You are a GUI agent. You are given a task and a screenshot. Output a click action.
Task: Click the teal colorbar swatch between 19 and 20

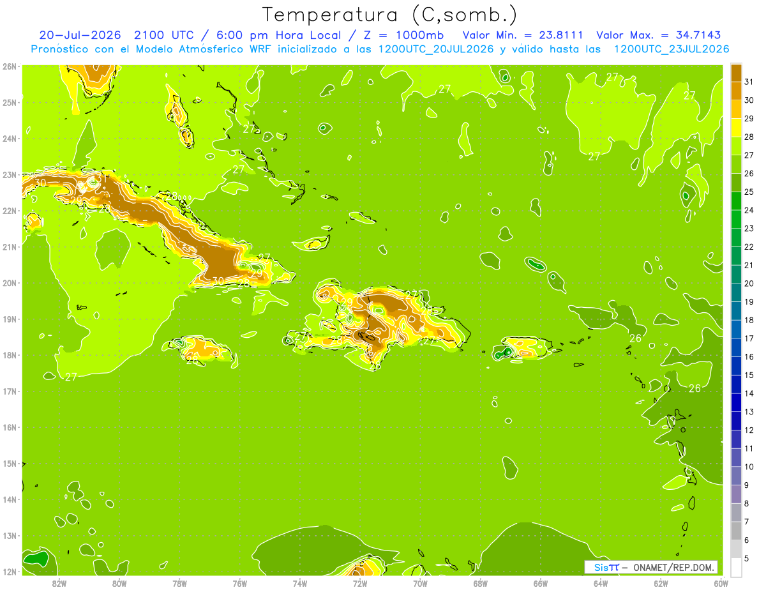click(736, 293)
